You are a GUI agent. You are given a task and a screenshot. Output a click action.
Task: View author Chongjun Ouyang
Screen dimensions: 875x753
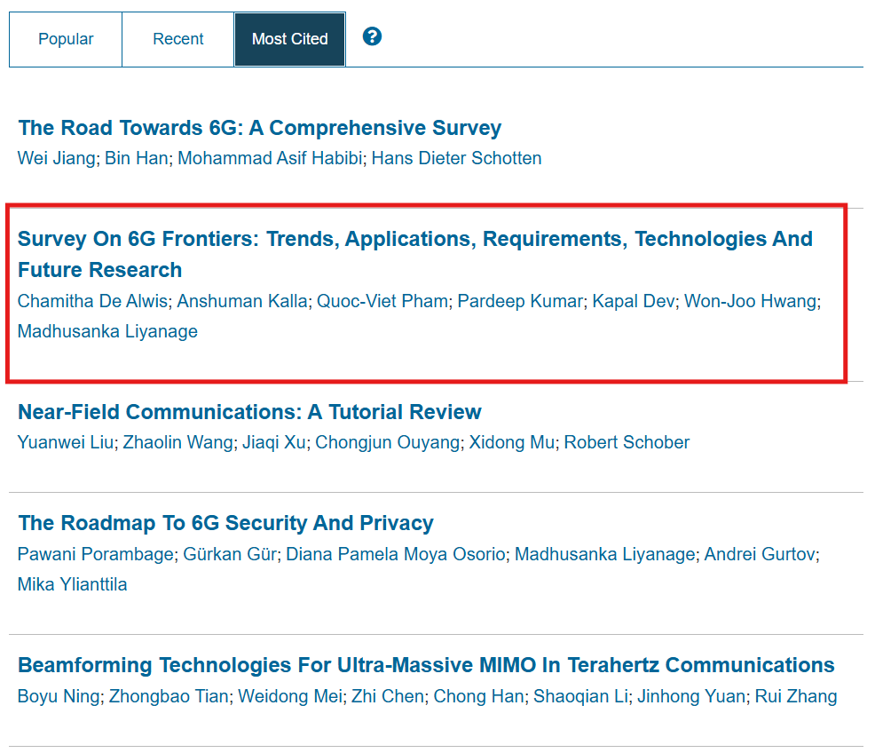coord(387,442)
